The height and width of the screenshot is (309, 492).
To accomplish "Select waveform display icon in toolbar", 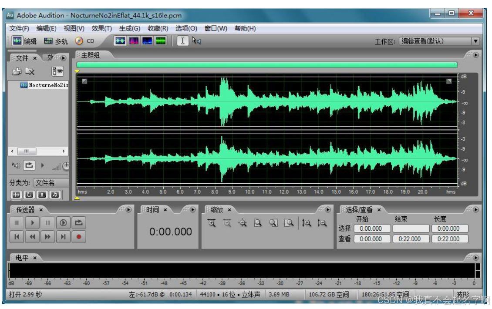I will (120, 41).
